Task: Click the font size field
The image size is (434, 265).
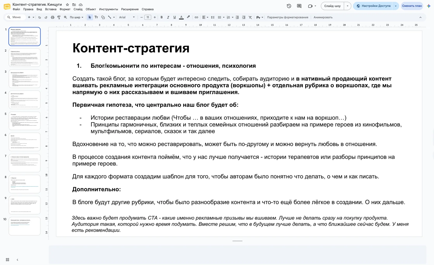Action: tap(148, 17)
